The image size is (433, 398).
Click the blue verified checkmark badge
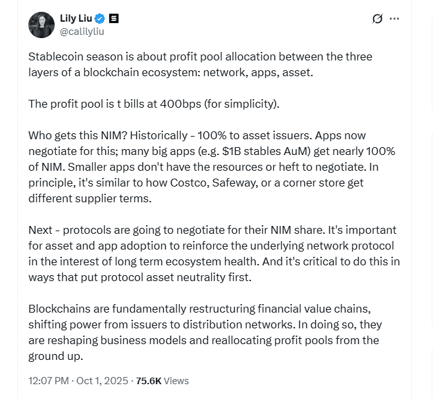point(100,18)
